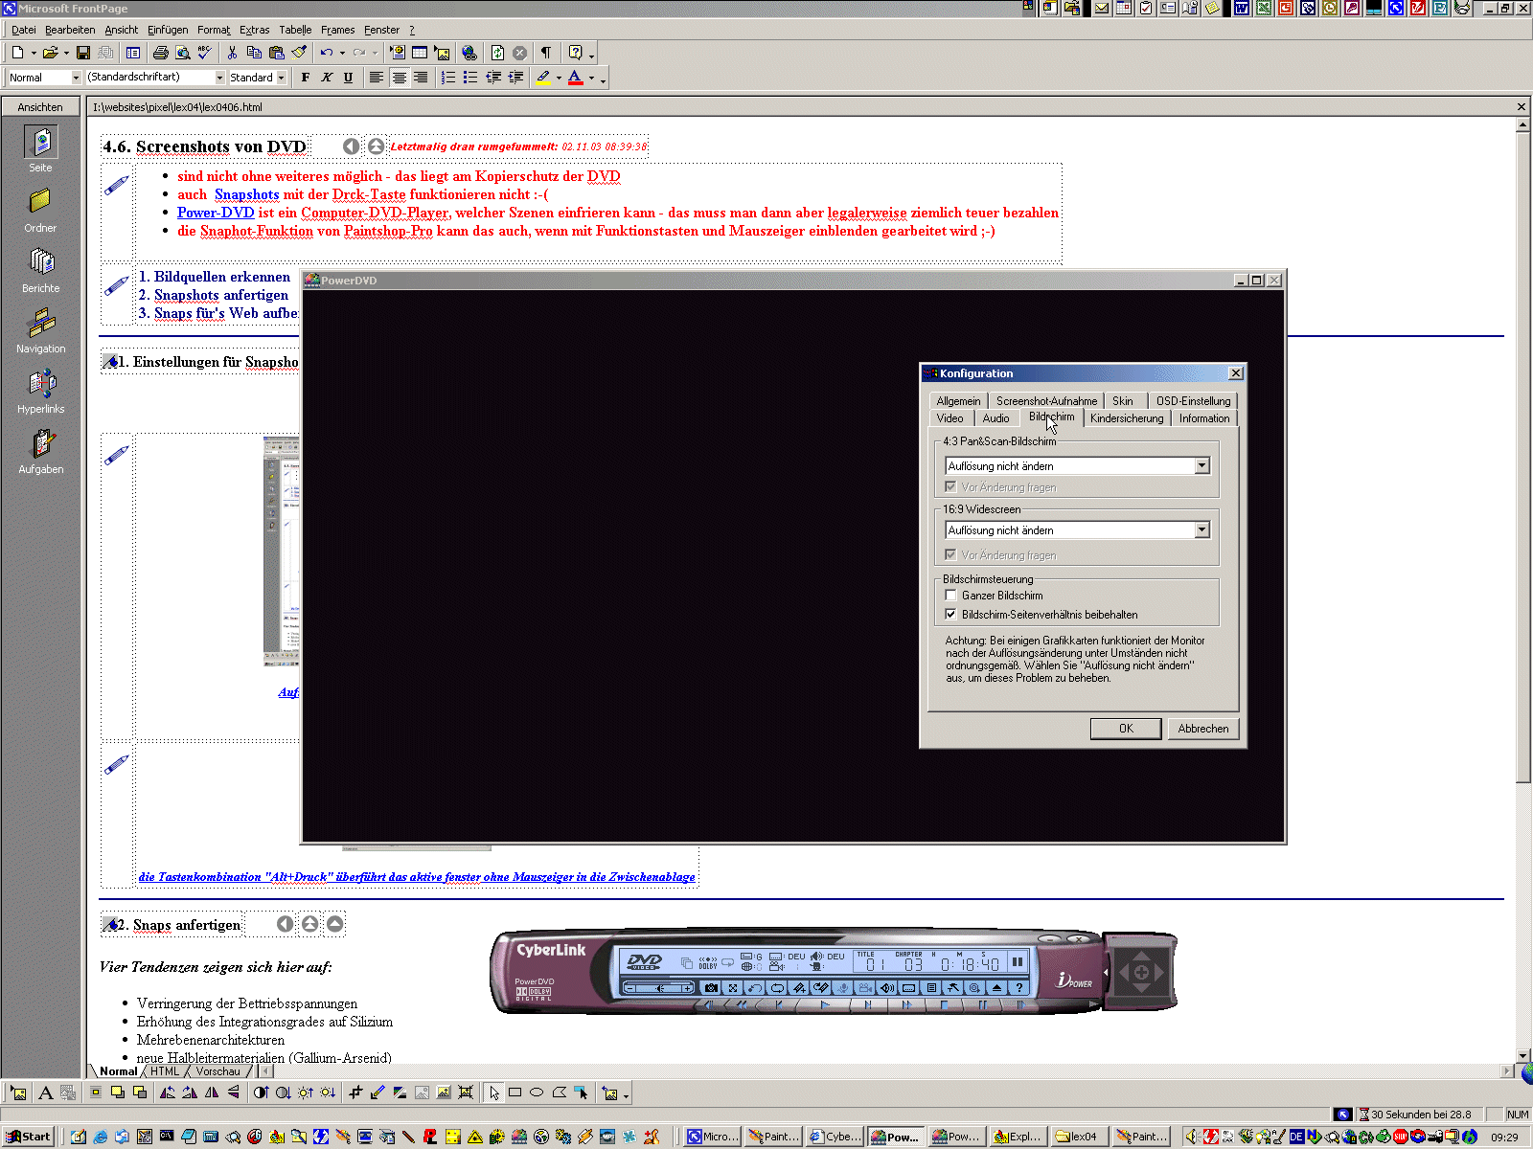Switch to the Kindersicherung tab

pos(1127,418)
